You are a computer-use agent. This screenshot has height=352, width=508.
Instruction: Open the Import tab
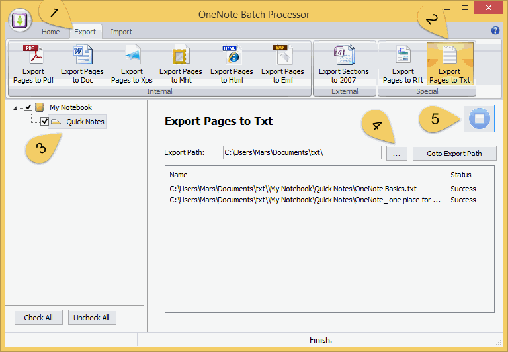coord(121,32)
